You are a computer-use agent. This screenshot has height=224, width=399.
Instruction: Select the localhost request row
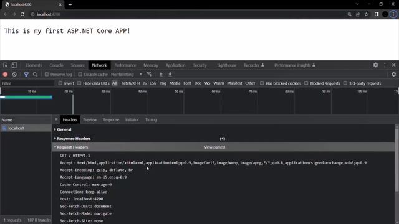26,128
